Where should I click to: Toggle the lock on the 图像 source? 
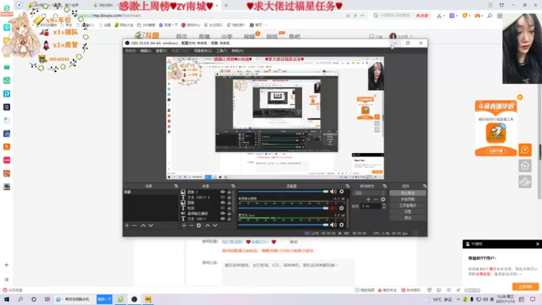[229, 203]
